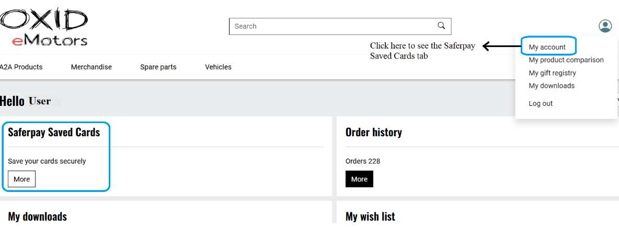Click the Saferpay Saved Cards heading

click(54, 132)
